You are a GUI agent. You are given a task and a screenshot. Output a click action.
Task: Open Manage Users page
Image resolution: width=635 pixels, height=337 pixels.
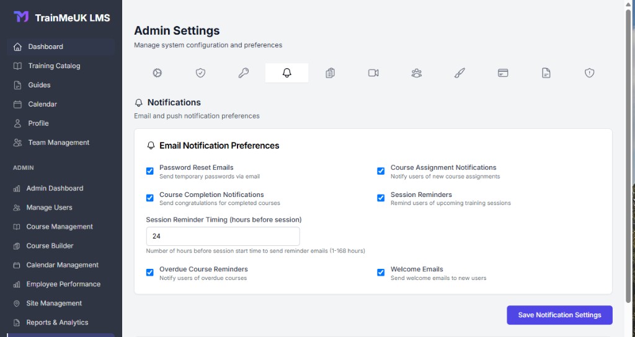61,208
